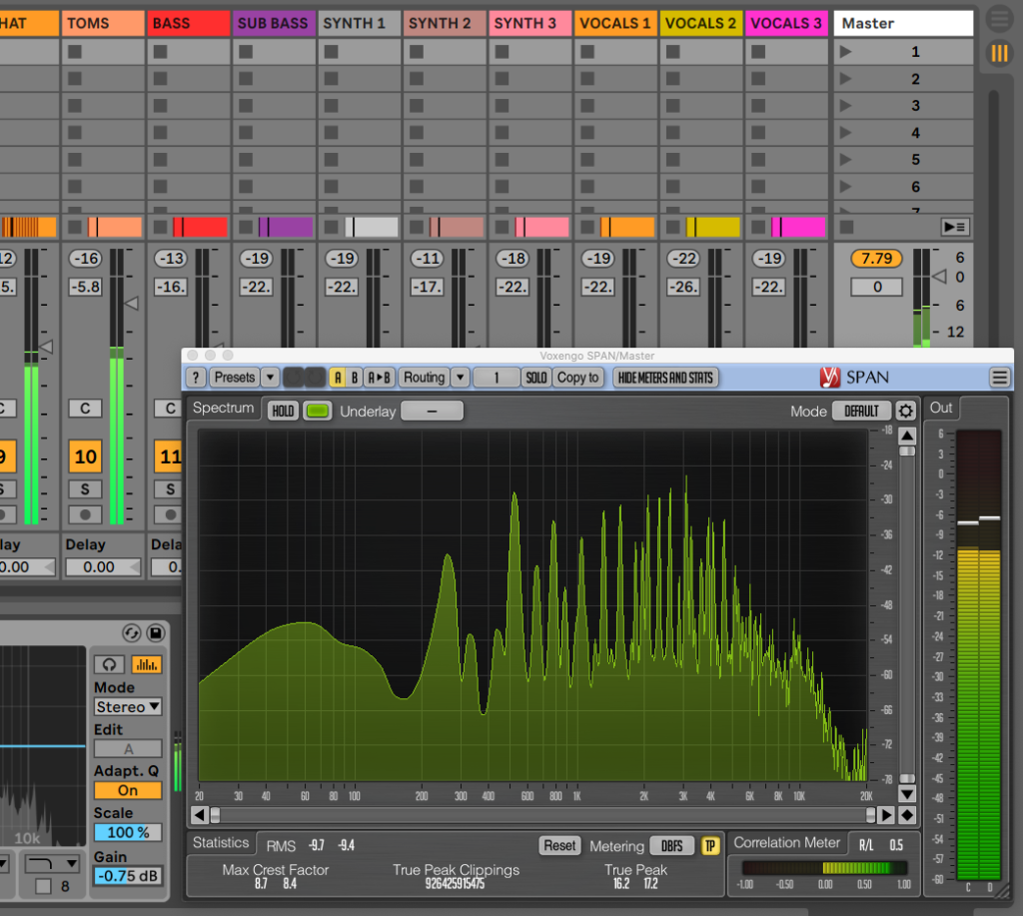Click SPAN spectrum range up arrow
The height and width of the screenshot is (916, 1023).
pyautogui.click(x=907, y=436)
